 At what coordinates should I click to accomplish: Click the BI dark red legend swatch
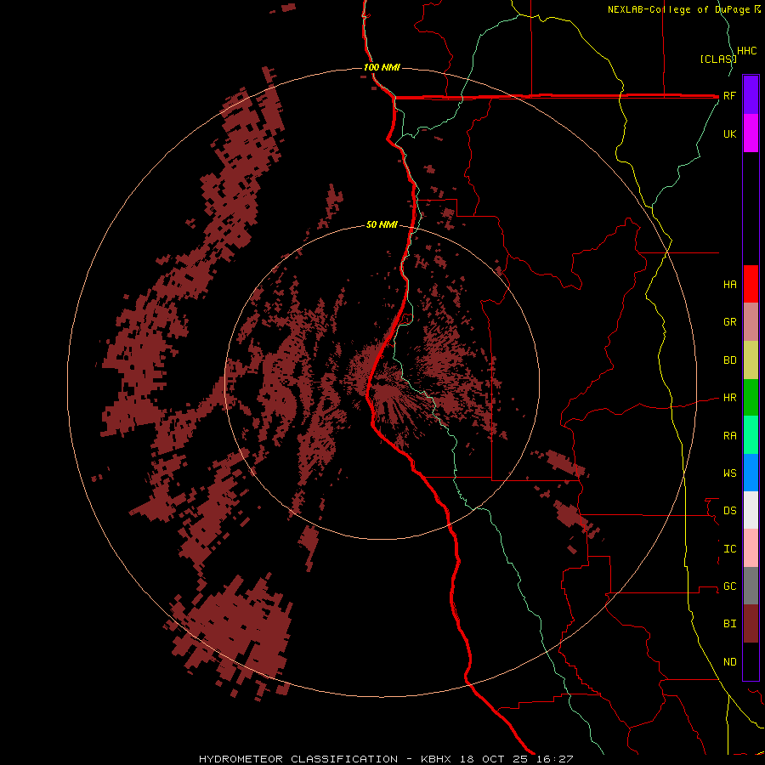click(x=751, y=624)
